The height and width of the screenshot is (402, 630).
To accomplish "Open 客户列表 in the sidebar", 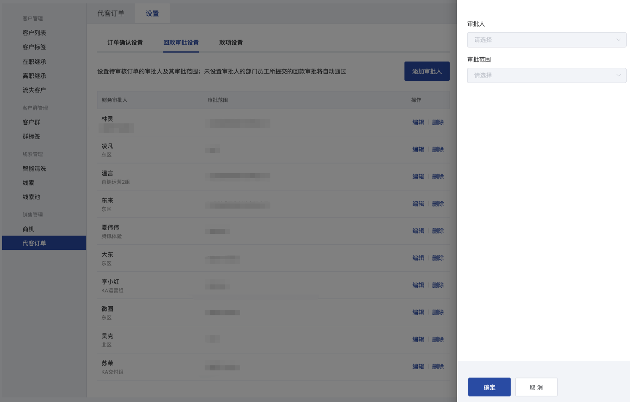I will pyautogui.click(x=34, y=33).
